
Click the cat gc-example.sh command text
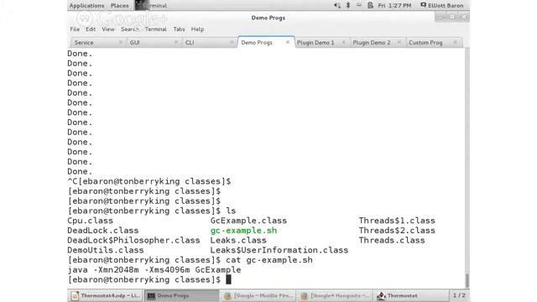coord(269,260)
